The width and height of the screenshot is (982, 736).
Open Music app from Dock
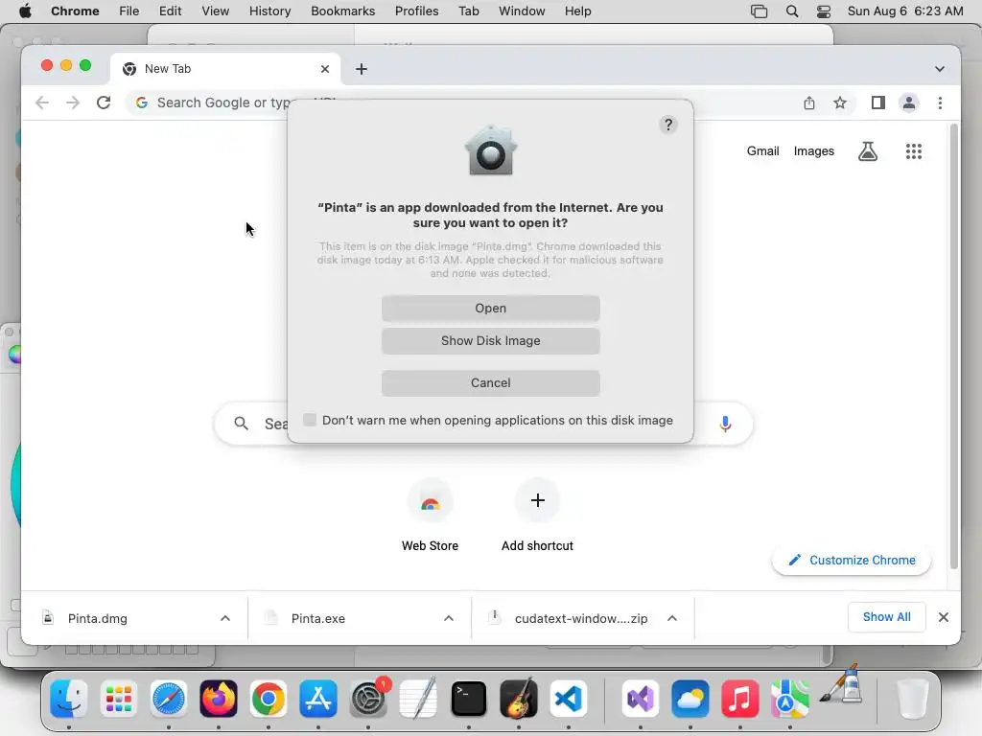coord(739,698)
